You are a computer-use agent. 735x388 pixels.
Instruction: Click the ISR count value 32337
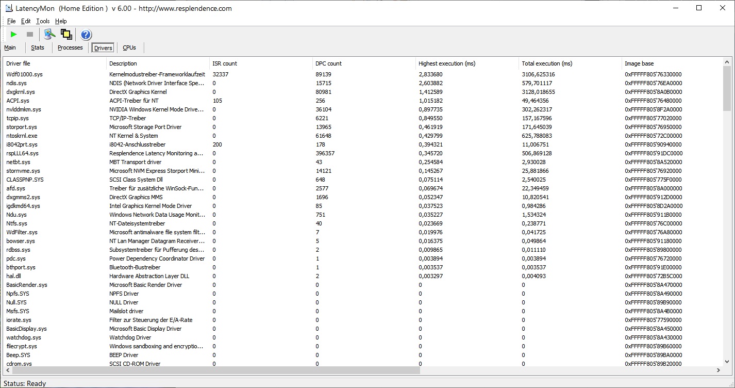coord(221,74)
